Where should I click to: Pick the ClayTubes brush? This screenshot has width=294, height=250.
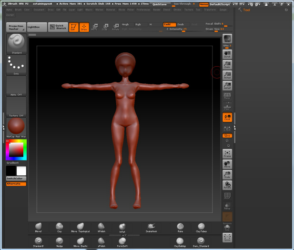tap(201, 227)
